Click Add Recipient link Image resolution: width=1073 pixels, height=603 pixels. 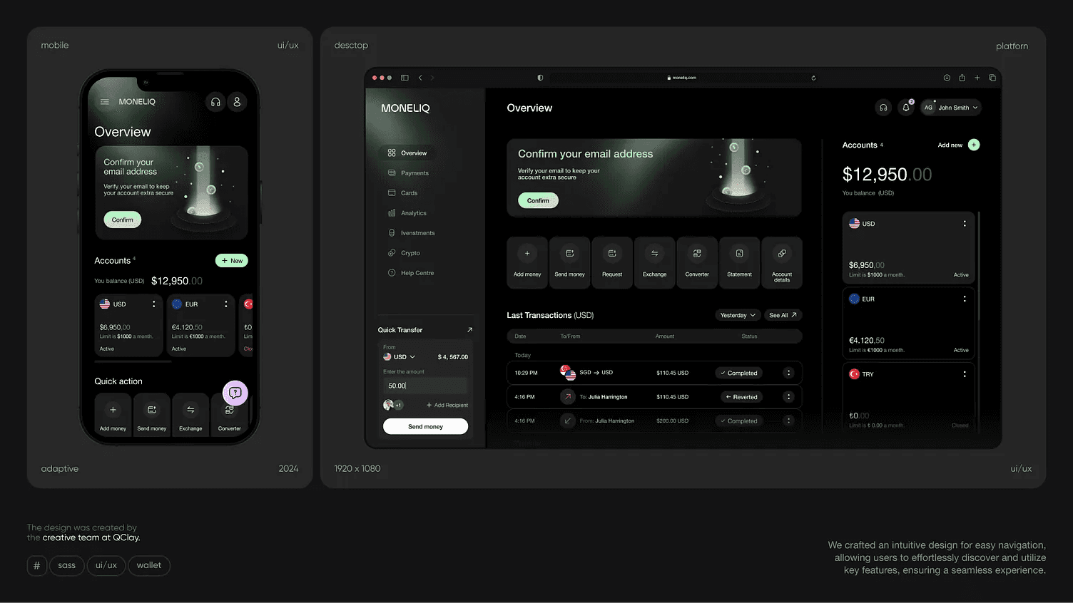pos(447,405)
